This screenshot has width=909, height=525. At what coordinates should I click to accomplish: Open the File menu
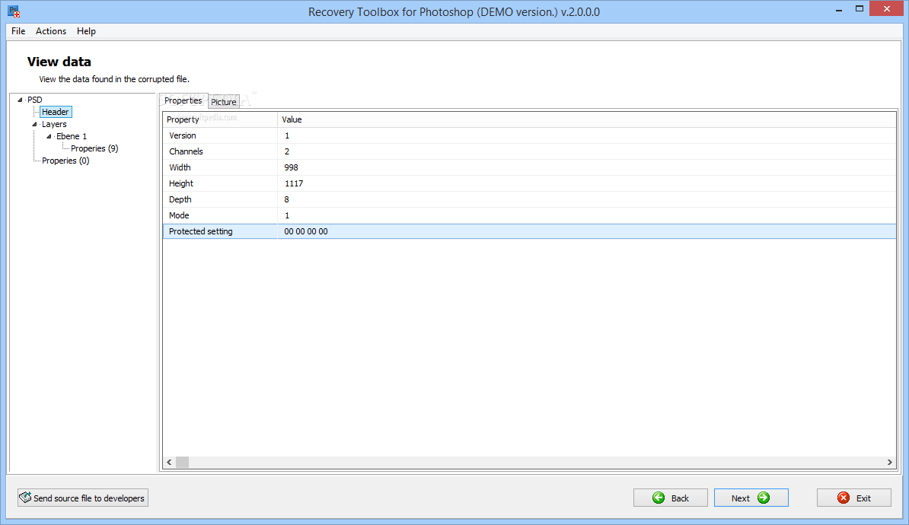pos(18,30)
